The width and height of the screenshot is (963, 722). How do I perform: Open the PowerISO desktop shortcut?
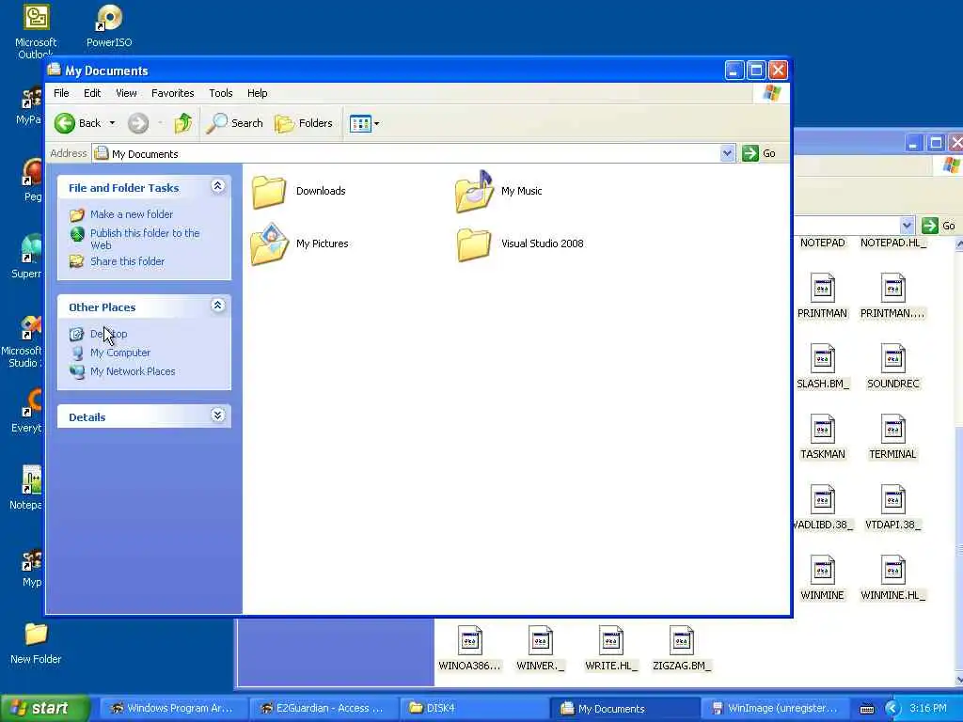pyautogui.click(x=109, y=26)
